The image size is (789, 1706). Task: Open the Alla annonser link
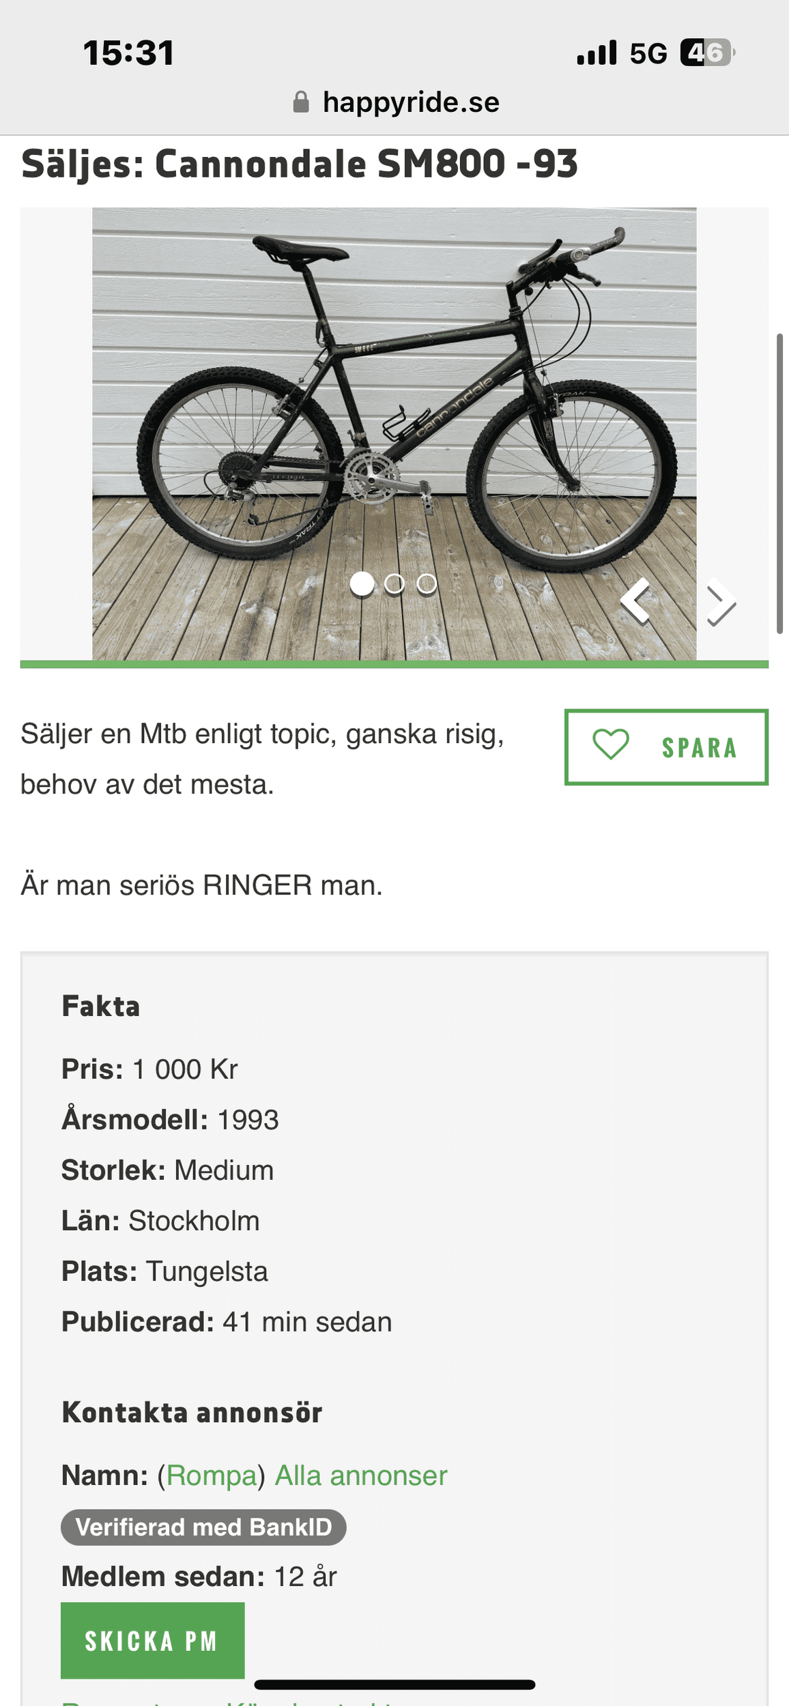(361, 1475)
